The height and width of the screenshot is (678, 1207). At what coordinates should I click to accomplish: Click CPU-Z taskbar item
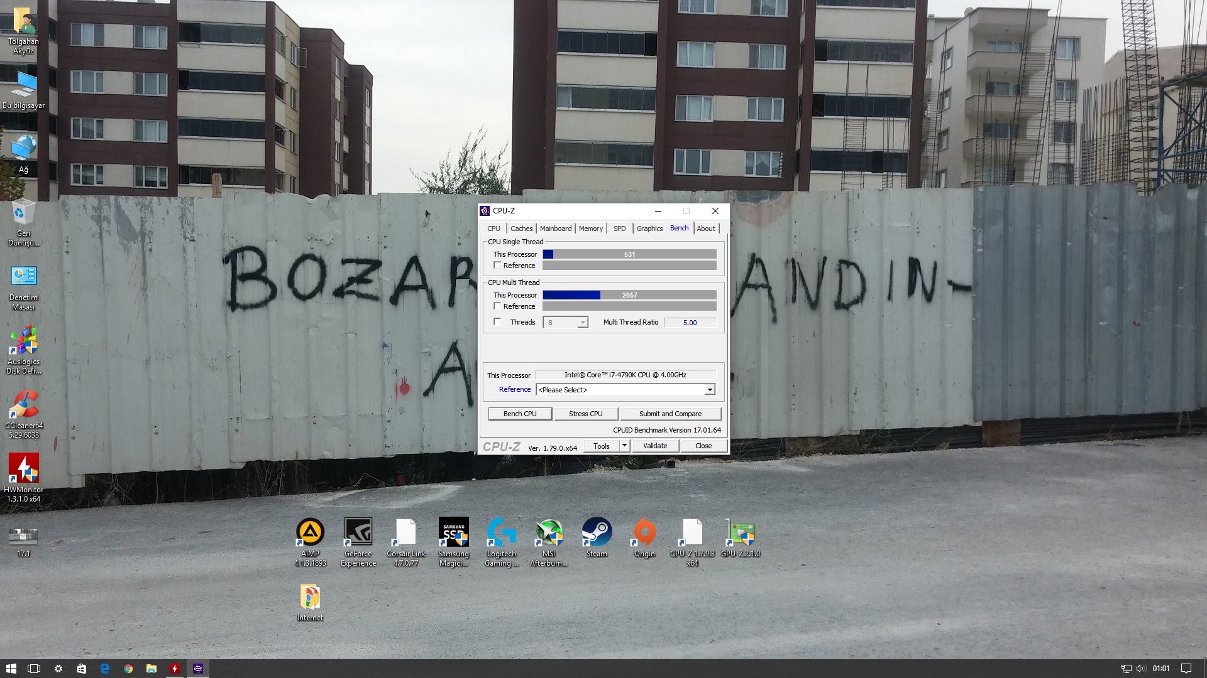tap(197, 669)
